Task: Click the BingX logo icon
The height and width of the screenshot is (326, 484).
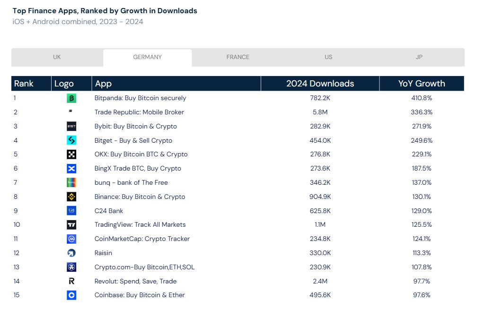Action: [x=71, y=169]
